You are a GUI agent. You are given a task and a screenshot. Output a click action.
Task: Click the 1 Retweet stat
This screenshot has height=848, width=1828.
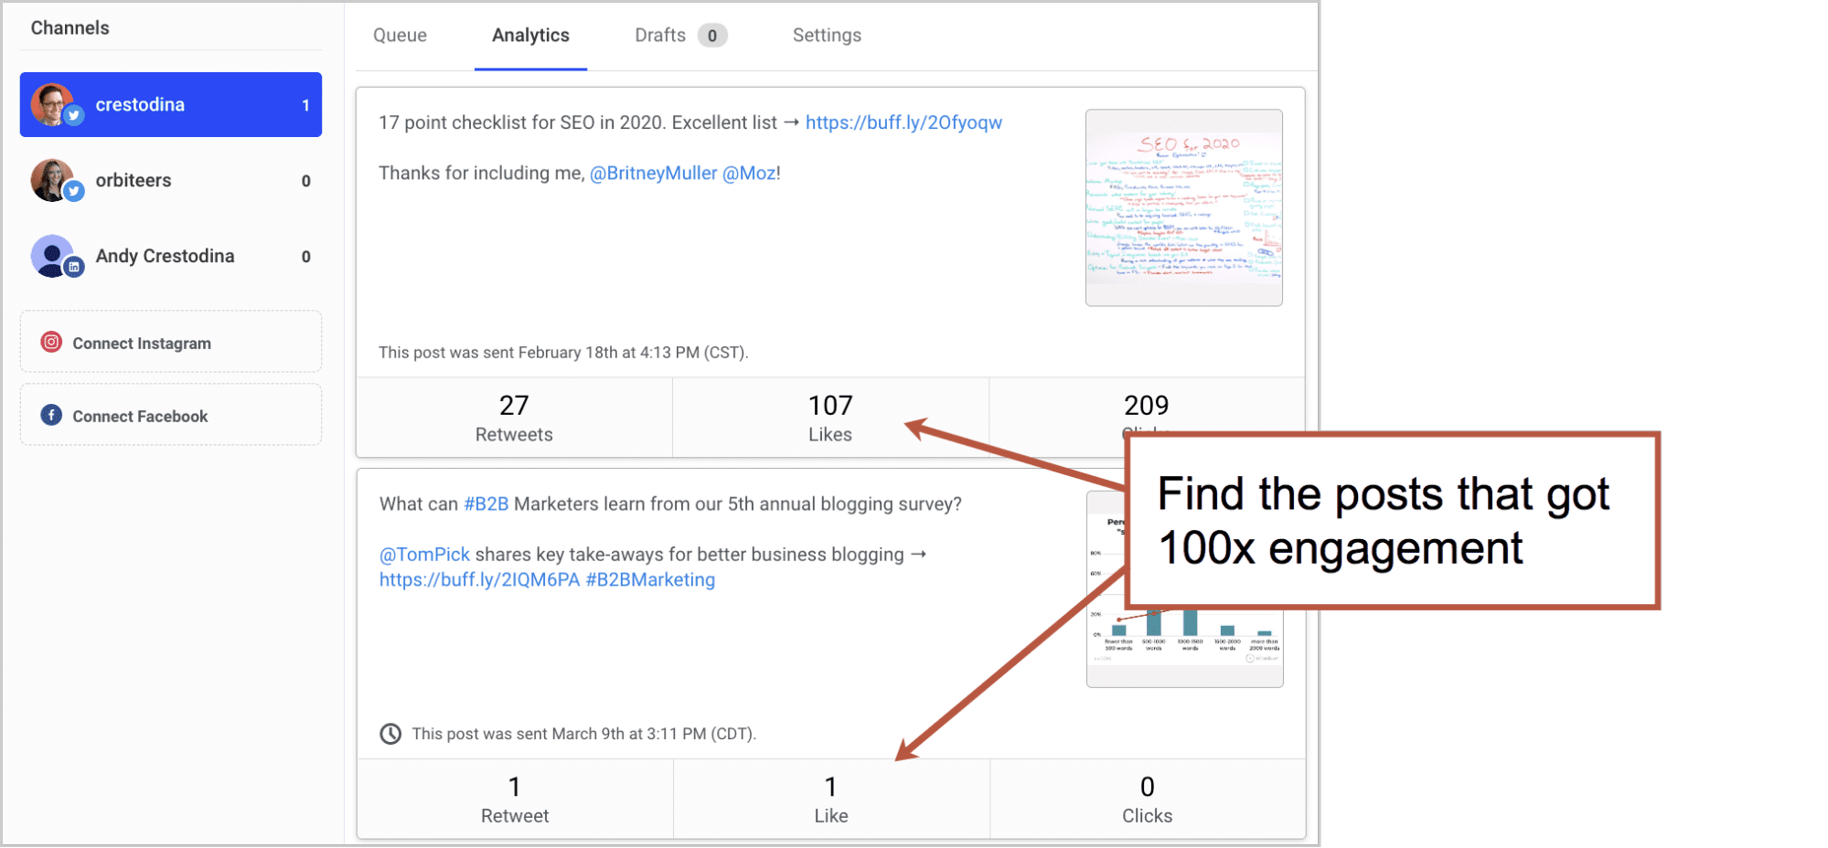point(515,799)
